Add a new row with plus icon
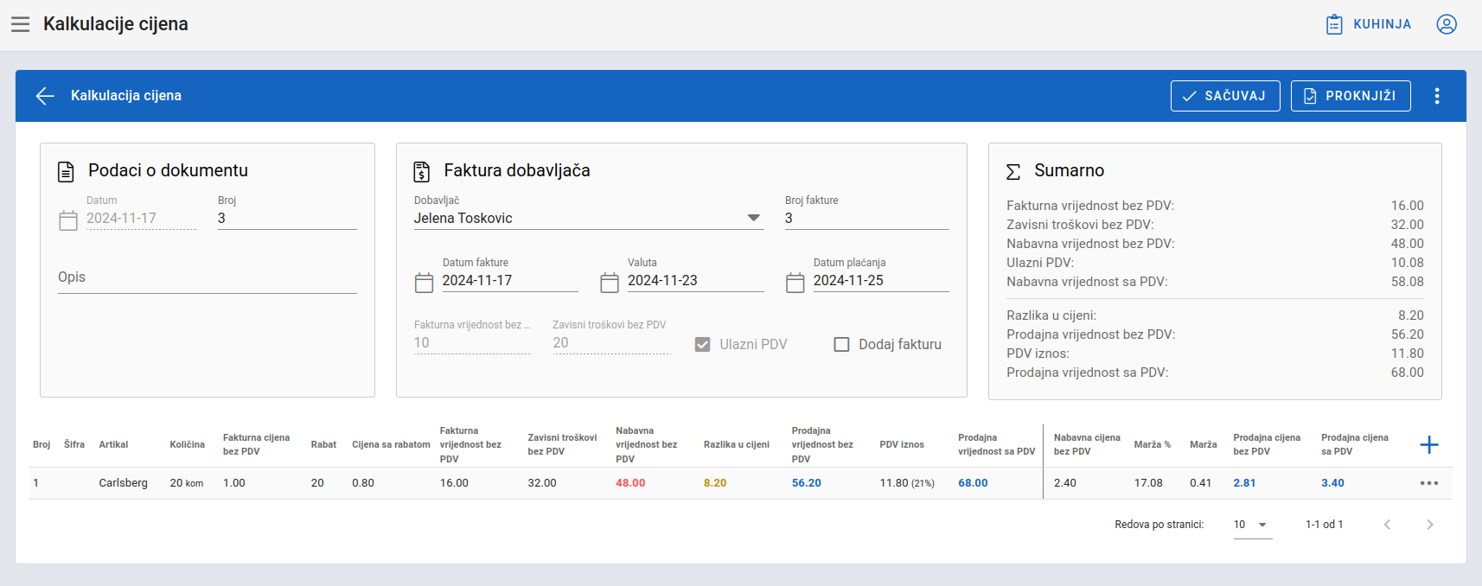1482x586 pixels. click(x=1429, y=445)
